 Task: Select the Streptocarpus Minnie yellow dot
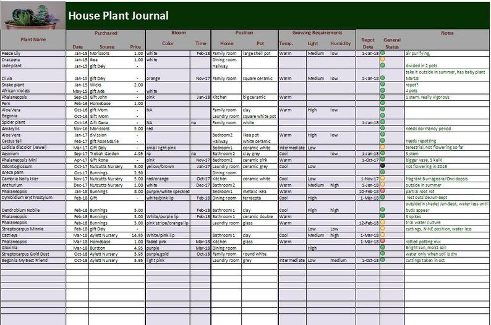click(x=382, y=229)
